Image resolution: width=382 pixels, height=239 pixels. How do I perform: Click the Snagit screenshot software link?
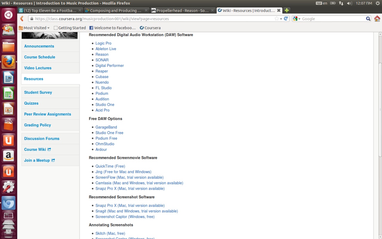click(137, 211)
